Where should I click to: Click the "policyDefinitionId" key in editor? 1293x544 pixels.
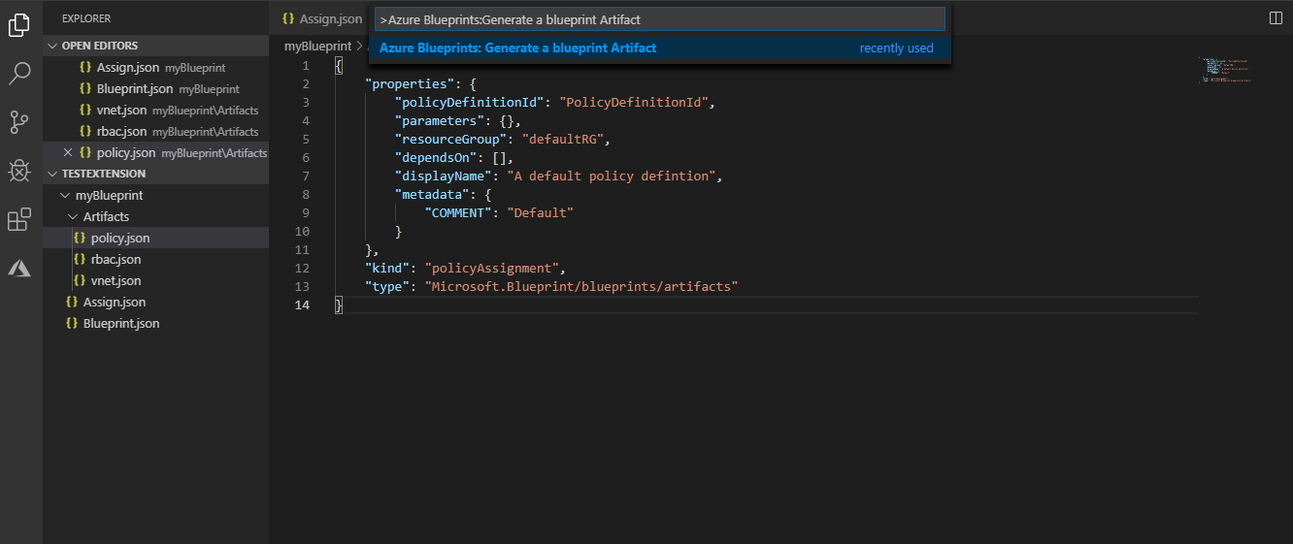point(469,102)
